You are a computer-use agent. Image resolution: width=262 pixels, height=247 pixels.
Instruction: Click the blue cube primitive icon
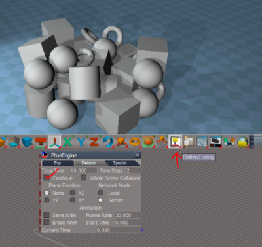[28, 142]
